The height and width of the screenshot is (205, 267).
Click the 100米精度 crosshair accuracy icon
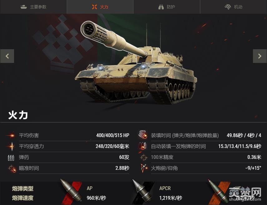(143, 157)
